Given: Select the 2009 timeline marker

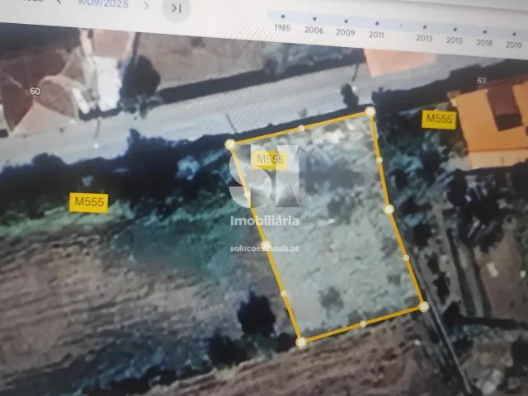Looking at the screenshot, I should click(x=345, y=21).
